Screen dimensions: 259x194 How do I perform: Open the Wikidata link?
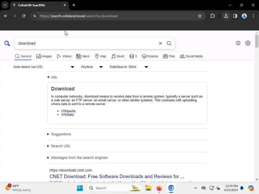(x=67, y=115)
